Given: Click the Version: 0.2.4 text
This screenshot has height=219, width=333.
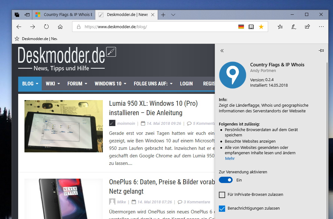Looking at the screenshot, I should click(262, 80).
